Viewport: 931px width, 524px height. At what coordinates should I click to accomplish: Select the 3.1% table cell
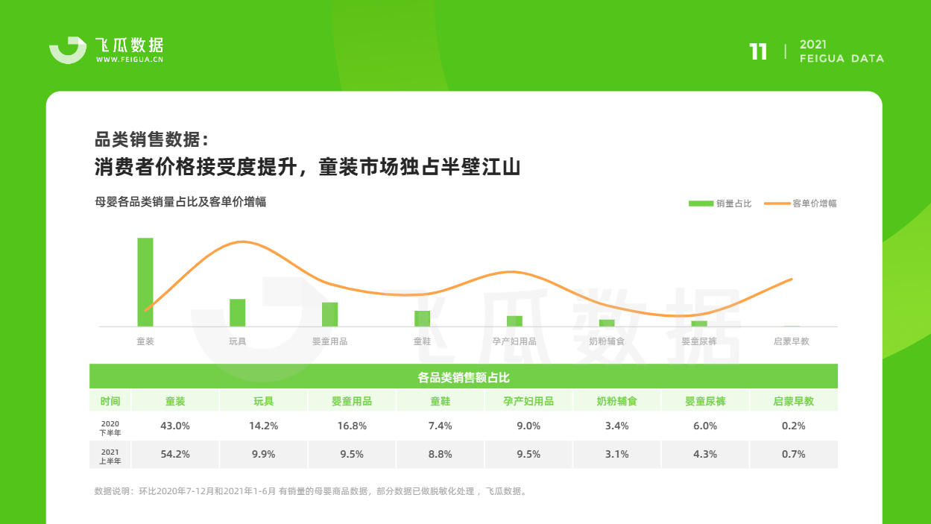pos(617,454)
